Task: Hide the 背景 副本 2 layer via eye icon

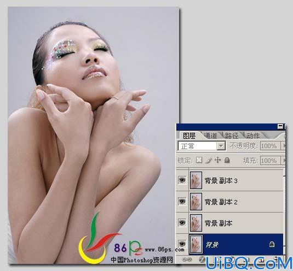Action: click(x=182, y=201)
